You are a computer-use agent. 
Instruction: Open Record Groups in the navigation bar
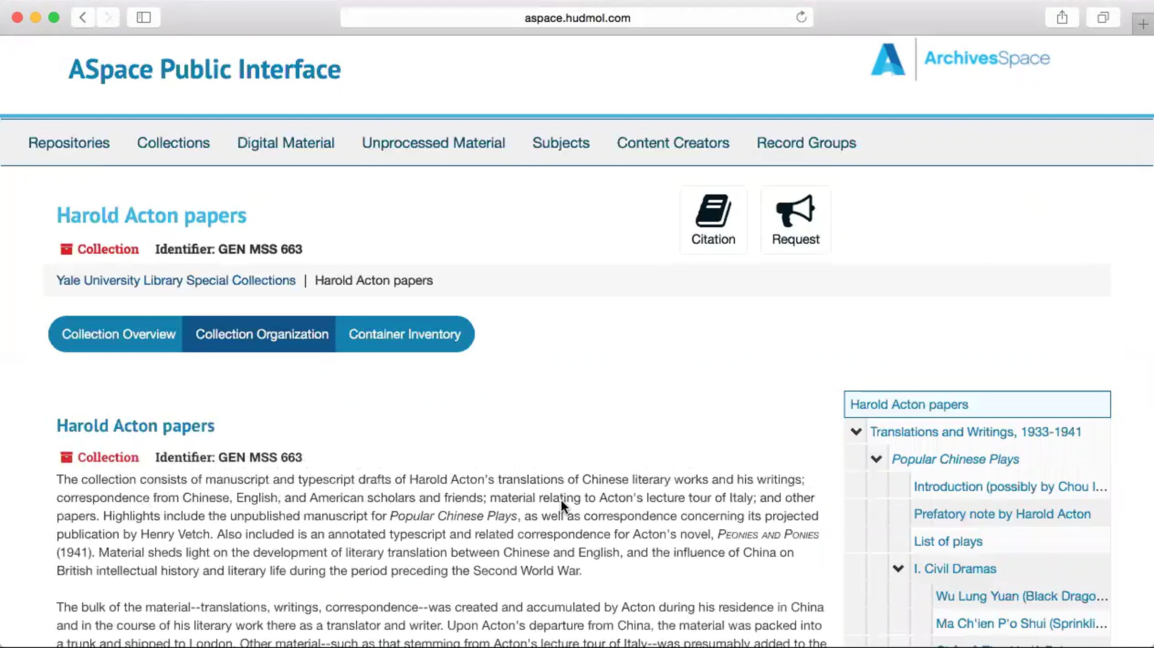pyautogui.click(x=806, y=143)
